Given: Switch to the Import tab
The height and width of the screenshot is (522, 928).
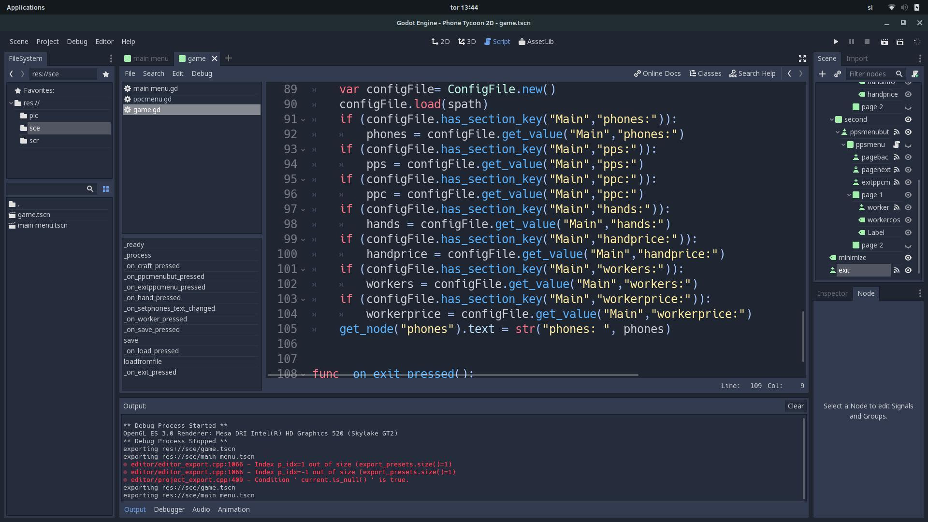Looking at the screenshot, I should point(856,58).
